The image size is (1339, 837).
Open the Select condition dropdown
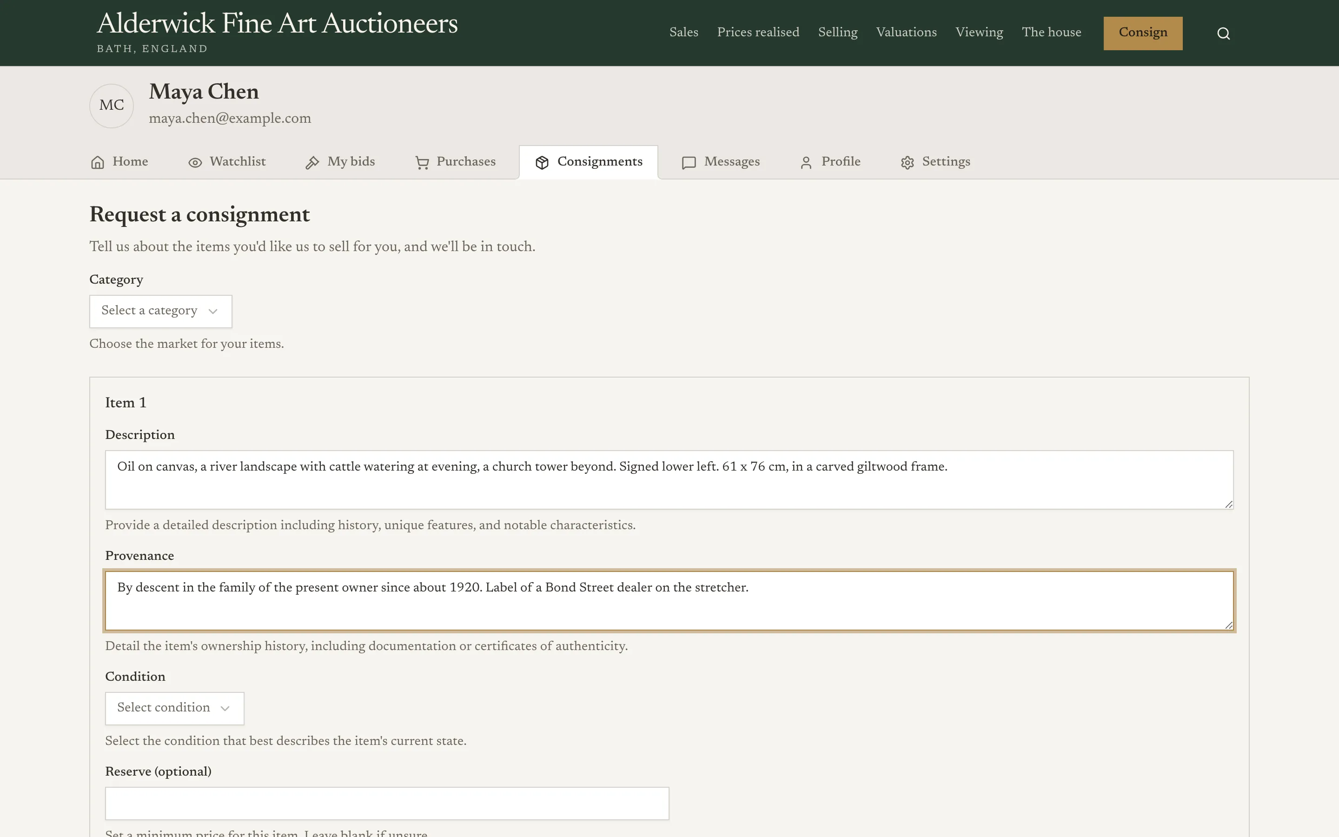point(174,708)
